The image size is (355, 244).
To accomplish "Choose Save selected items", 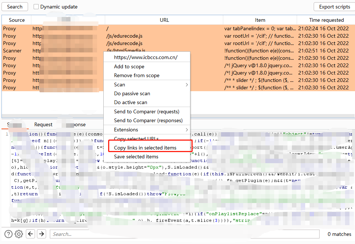I will pos(136,157).
